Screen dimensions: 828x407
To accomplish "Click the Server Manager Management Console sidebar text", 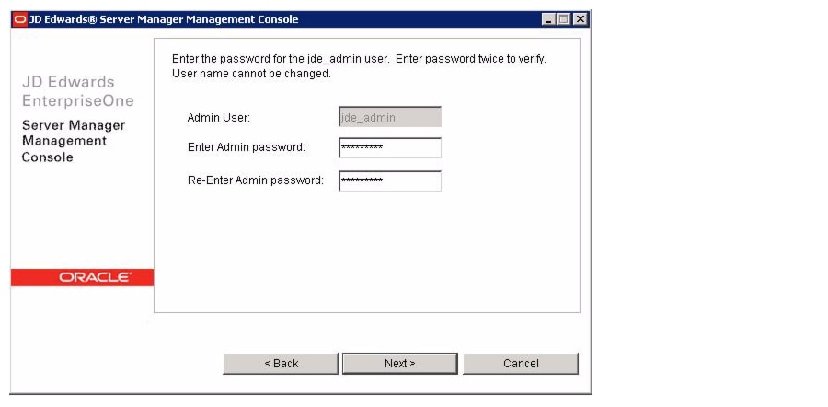I will [74, 141].
